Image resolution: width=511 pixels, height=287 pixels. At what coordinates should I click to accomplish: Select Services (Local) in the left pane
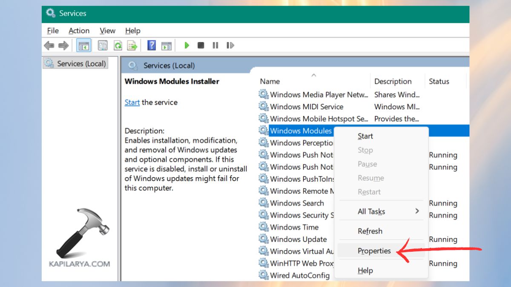point(80,63)
